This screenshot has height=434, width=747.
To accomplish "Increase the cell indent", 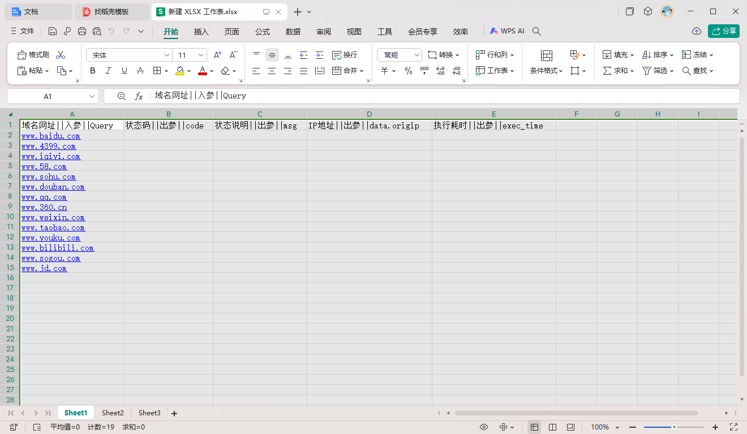I will tap(319, 55).
